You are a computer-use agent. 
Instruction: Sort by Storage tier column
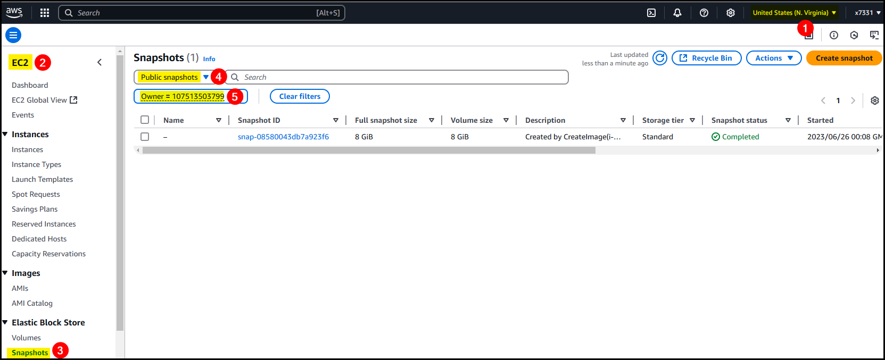click(x=692, y=120)
